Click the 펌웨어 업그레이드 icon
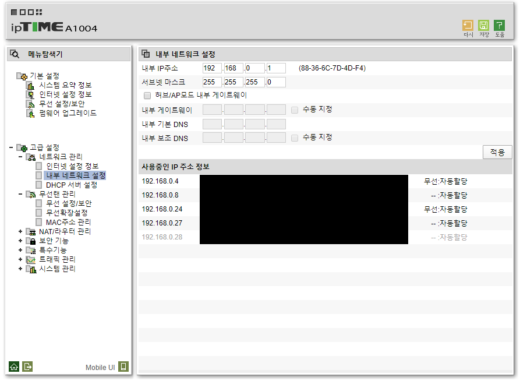The height and width of the screenshot is (384, 520). click(30, 114)
